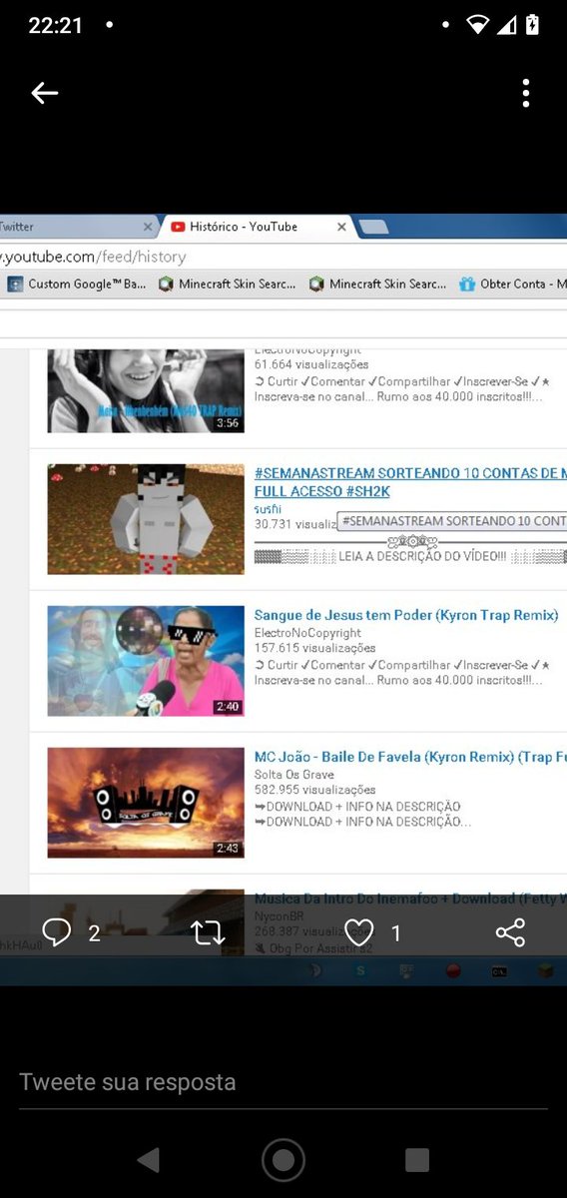The image size is (567, 1198).
Task: Open 'ElectroNoCopyright' channel under Sangue de Jesus
Action: 307,633
